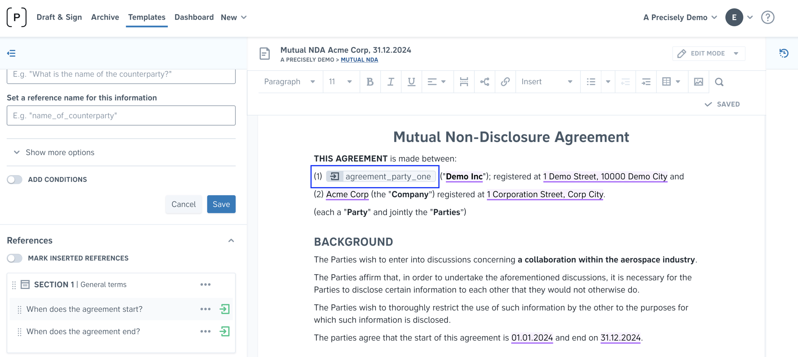Viewport: 798px width, 357px height.
Task: Apply bulleted list formatting
Action: [x=591, y=82]
